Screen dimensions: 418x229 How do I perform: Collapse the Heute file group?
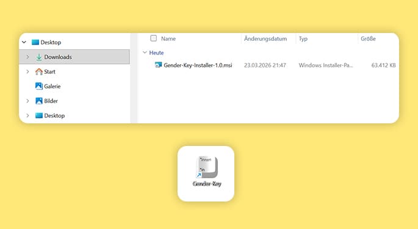(x=145, y=53)
